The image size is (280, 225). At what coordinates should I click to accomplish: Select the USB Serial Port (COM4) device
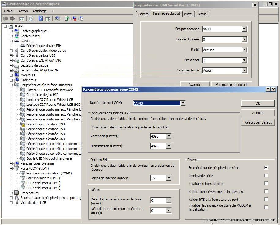[43, 188]
